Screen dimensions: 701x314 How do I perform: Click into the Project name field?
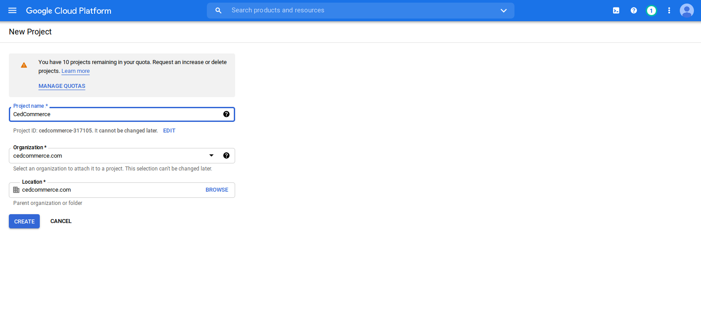(x=122, y=114)
